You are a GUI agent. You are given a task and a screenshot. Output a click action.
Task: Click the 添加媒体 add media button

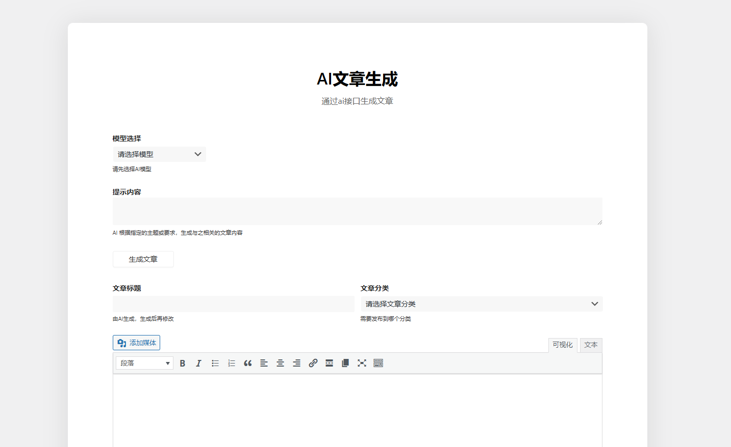tap(136, 342)
